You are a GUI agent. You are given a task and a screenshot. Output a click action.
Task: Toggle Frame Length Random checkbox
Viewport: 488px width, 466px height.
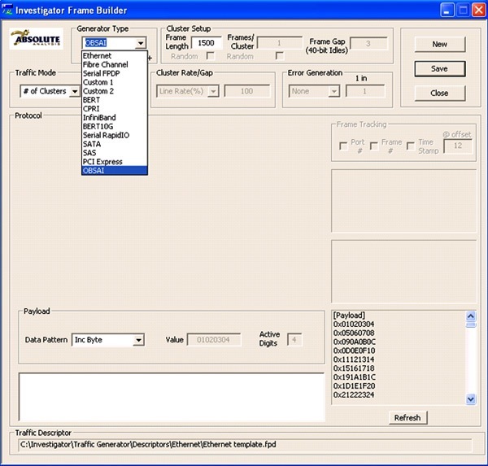coord(211,56)
